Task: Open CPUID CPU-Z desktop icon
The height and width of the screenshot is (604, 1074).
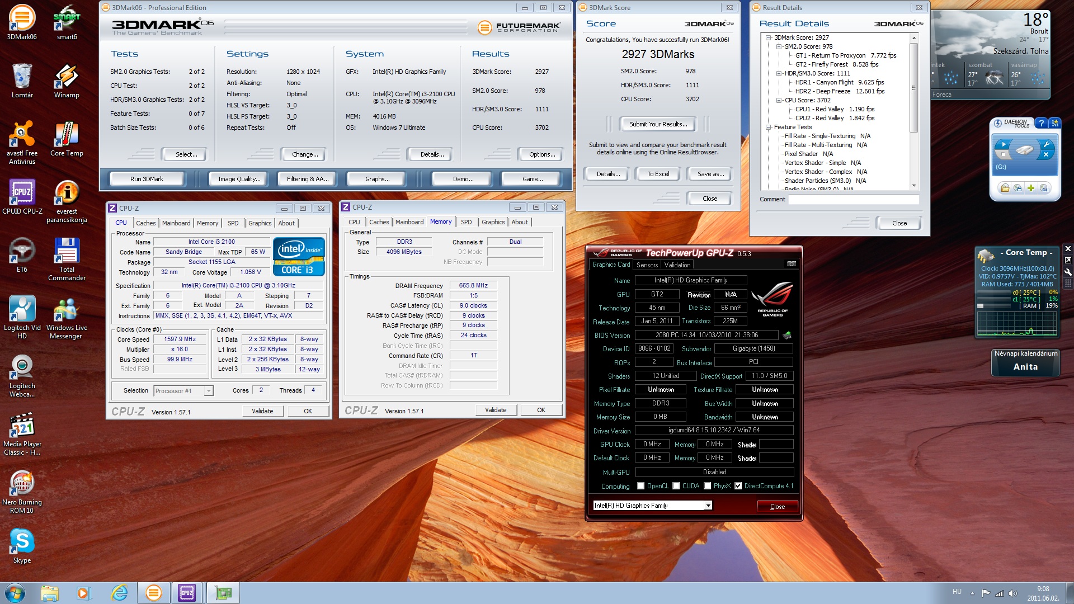Action: 22,197
